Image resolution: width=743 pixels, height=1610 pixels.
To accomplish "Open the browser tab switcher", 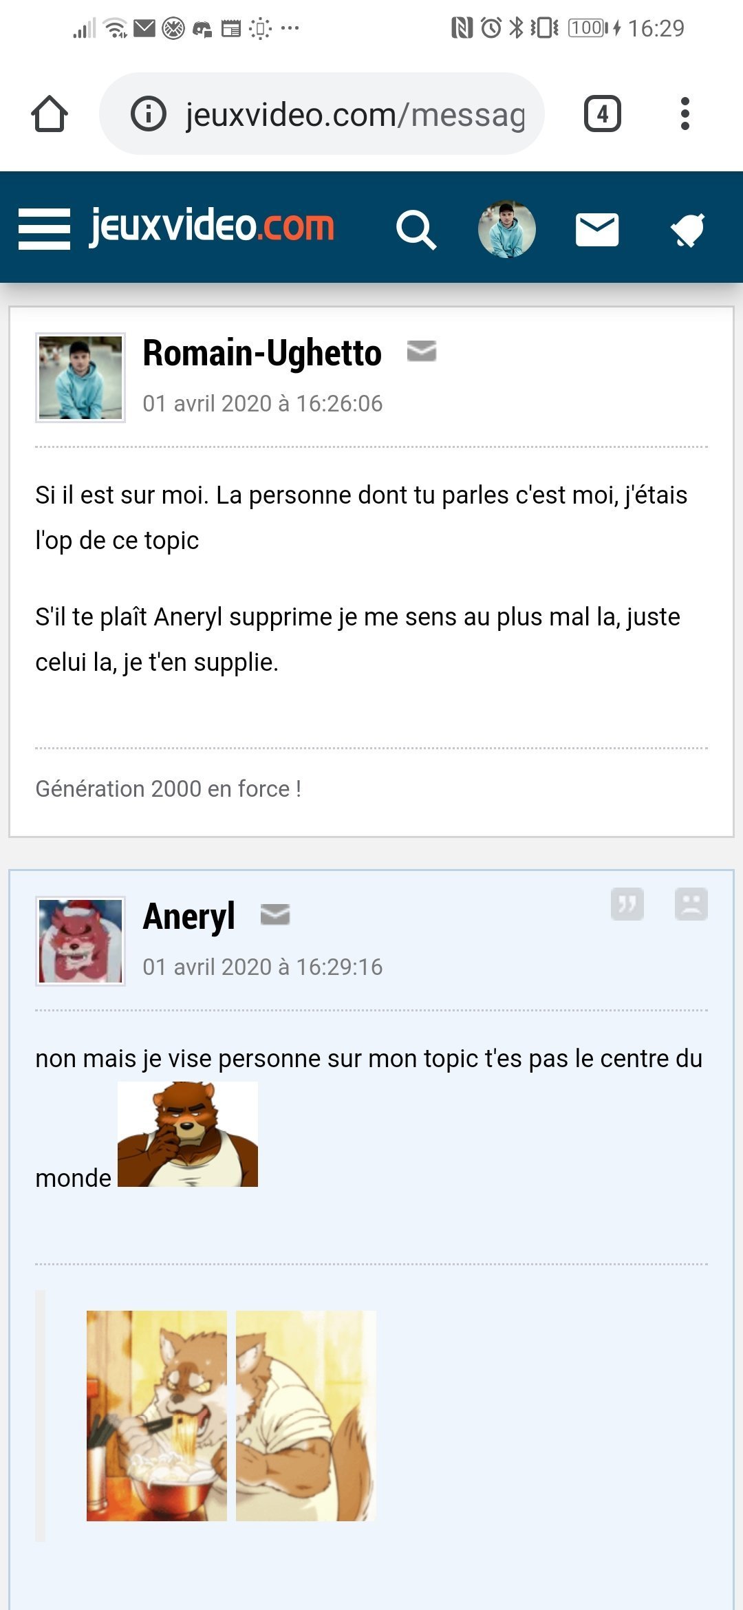I will [x=602, y=114].
